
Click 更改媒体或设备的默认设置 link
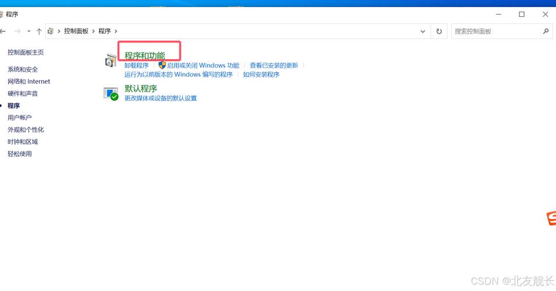point(161,98)
